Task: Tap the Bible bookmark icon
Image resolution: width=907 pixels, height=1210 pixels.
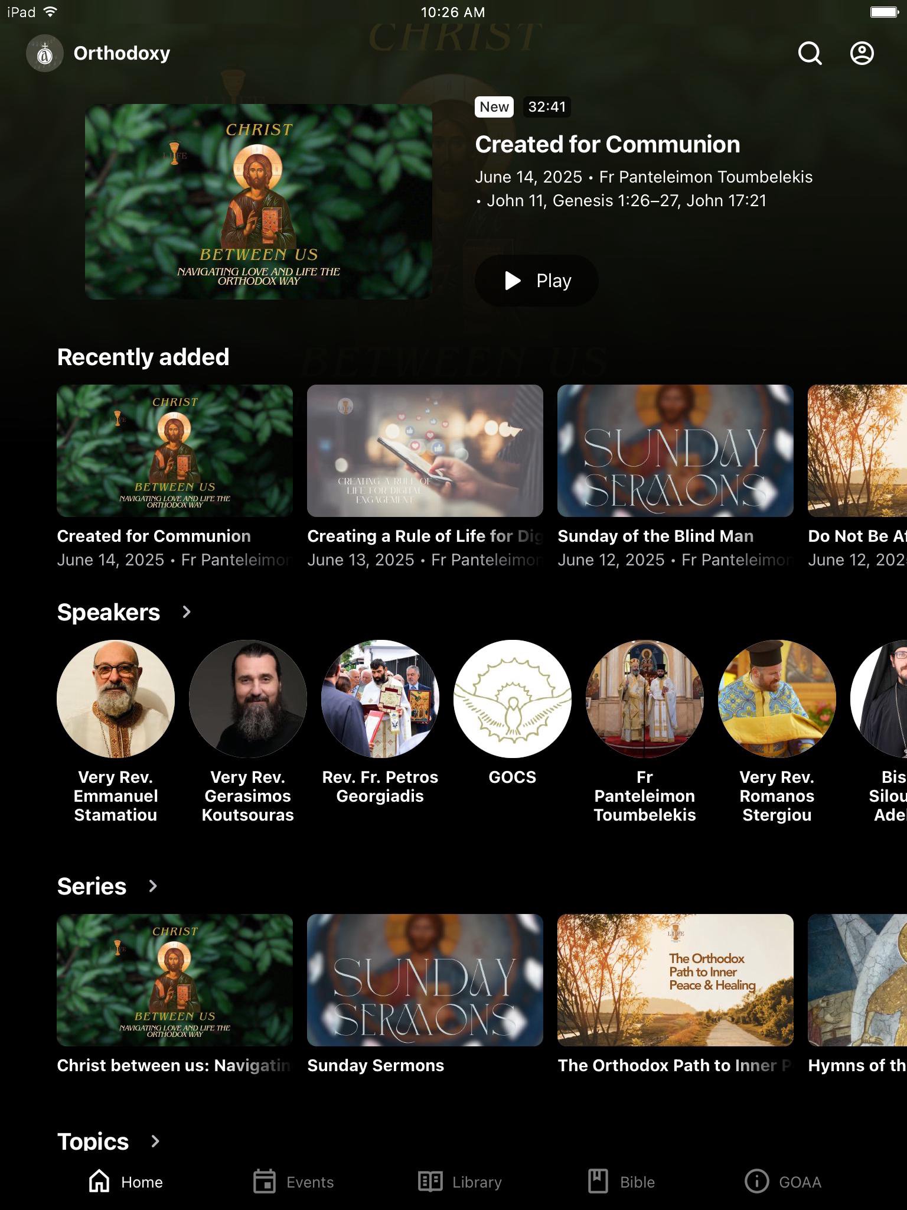Action: [x=598, y=1182]
